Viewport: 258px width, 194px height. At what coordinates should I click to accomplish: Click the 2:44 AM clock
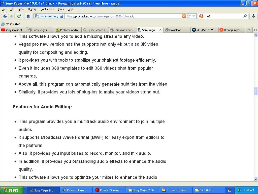tap(249, 190)
